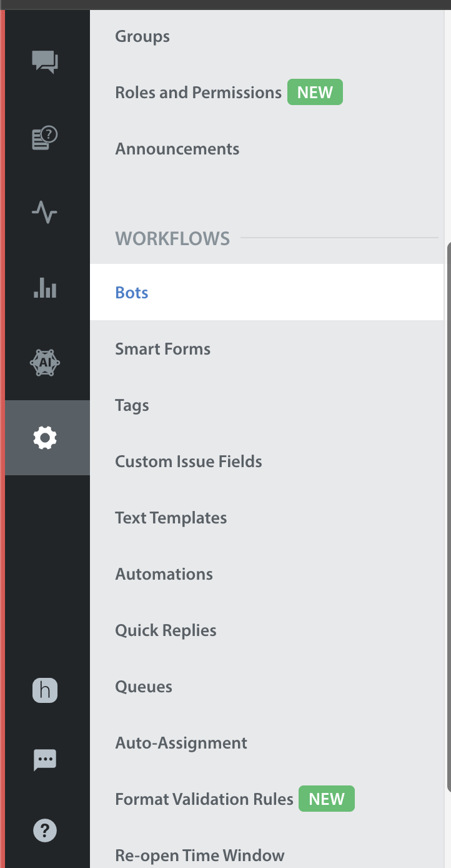
Task: Go to Announcements
Action: tap(177, 149)
